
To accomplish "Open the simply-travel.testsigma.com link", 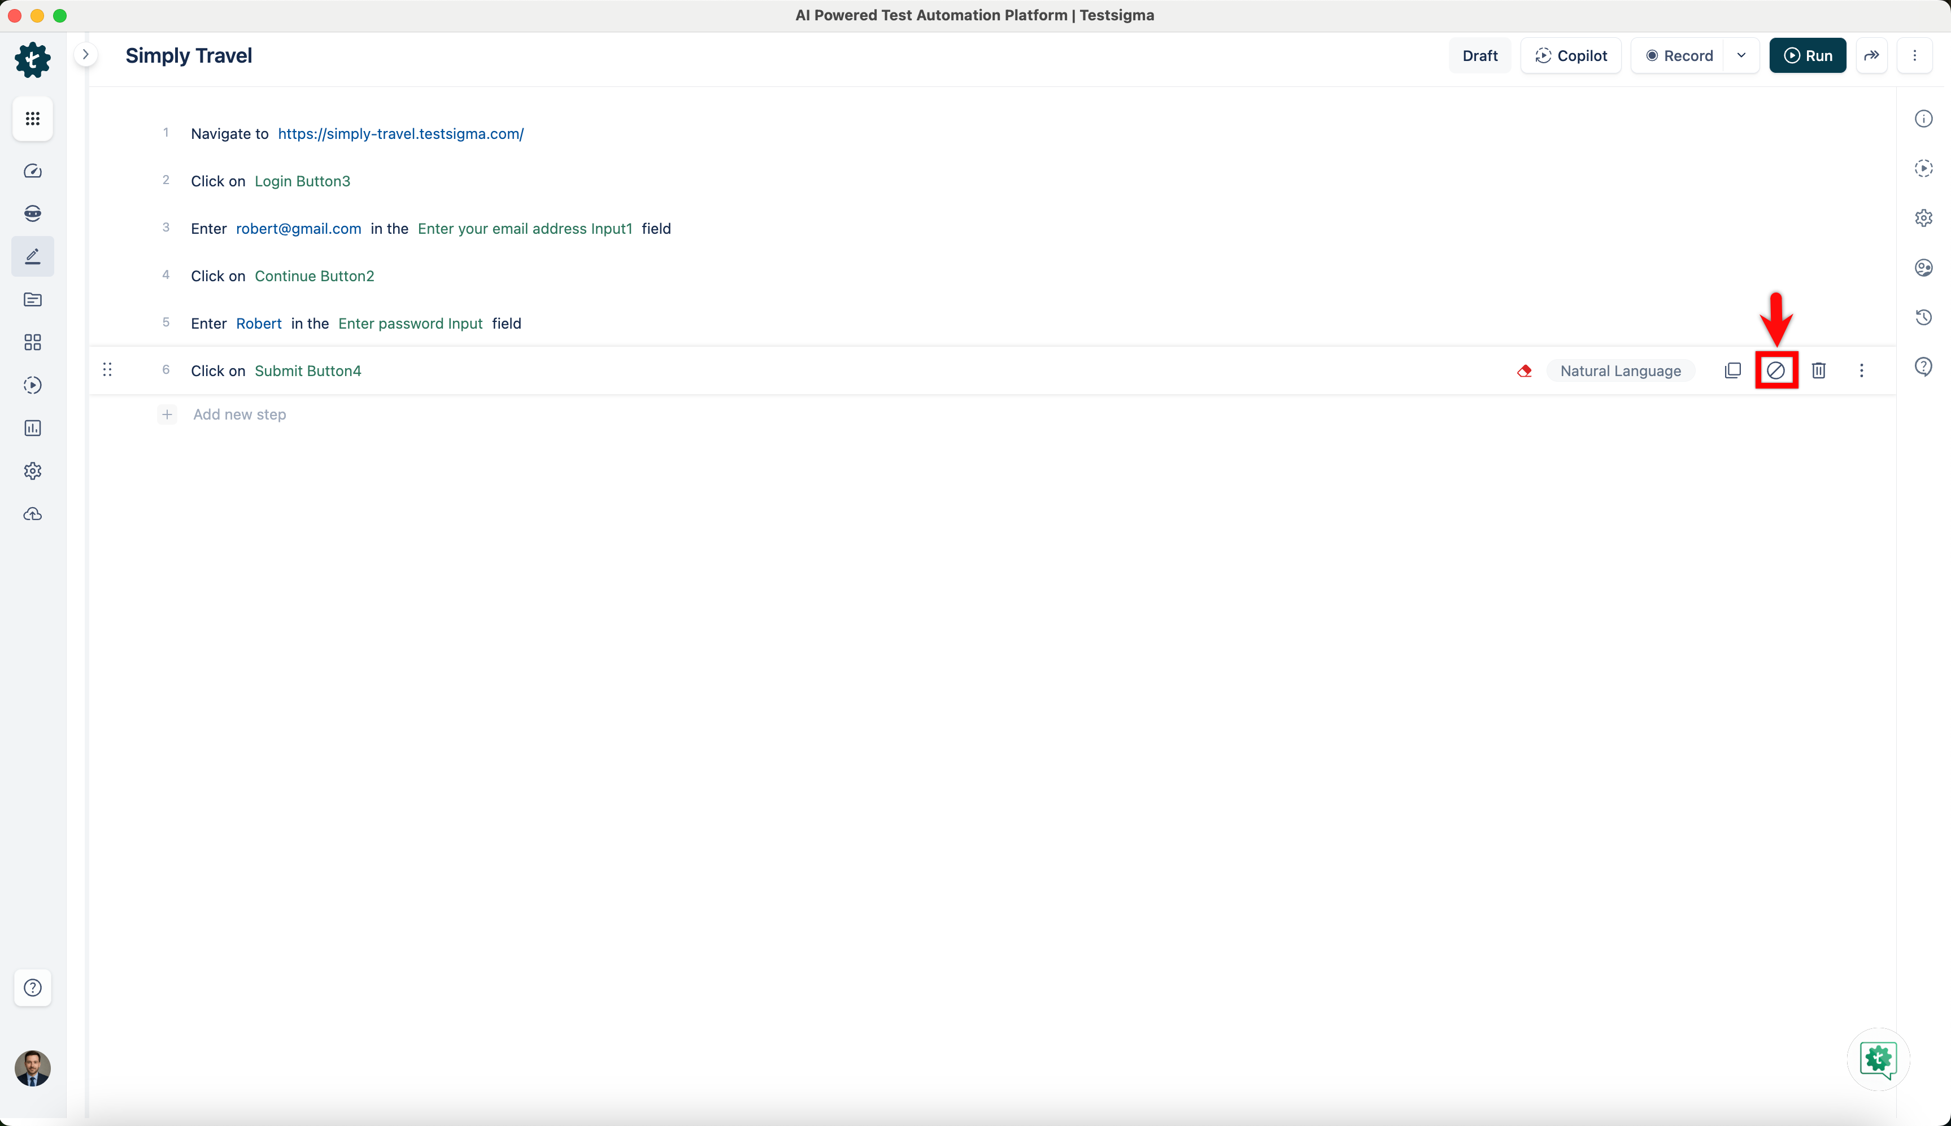I will 400,134.
